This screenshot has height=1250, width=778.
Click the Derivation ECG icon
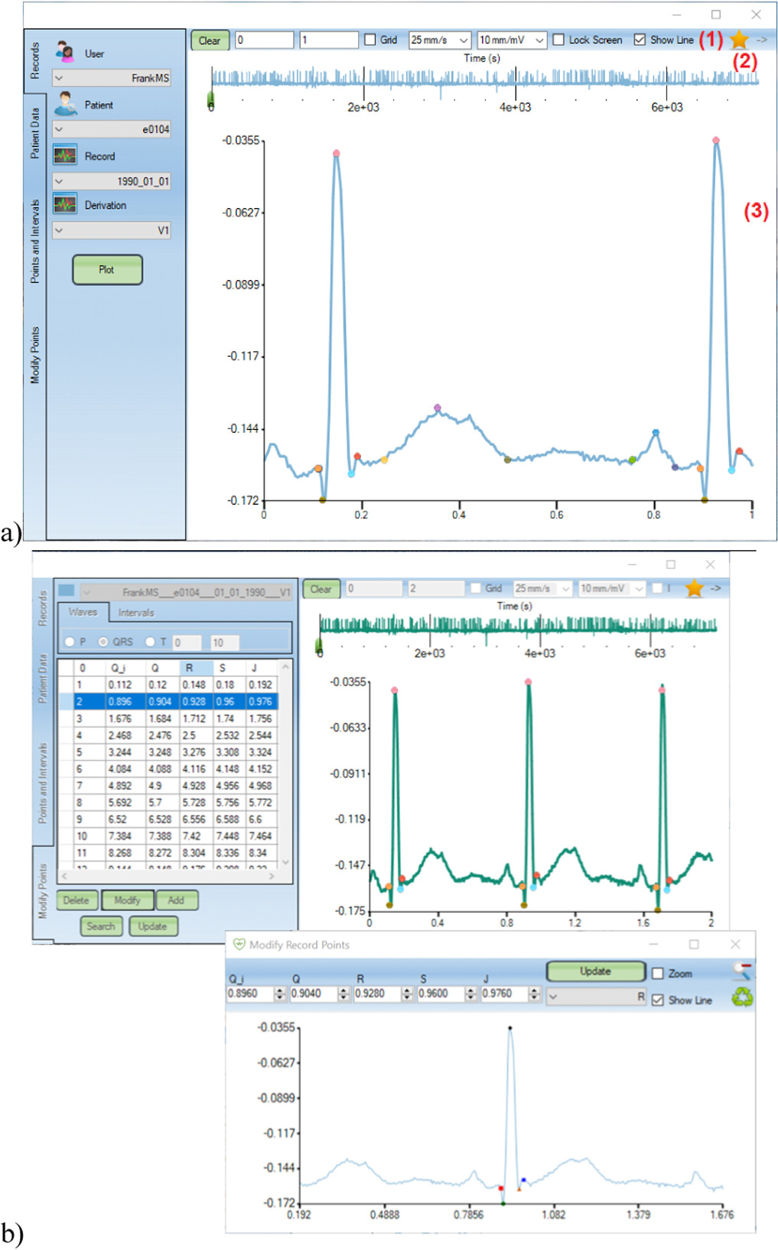[x=64, y=204]
